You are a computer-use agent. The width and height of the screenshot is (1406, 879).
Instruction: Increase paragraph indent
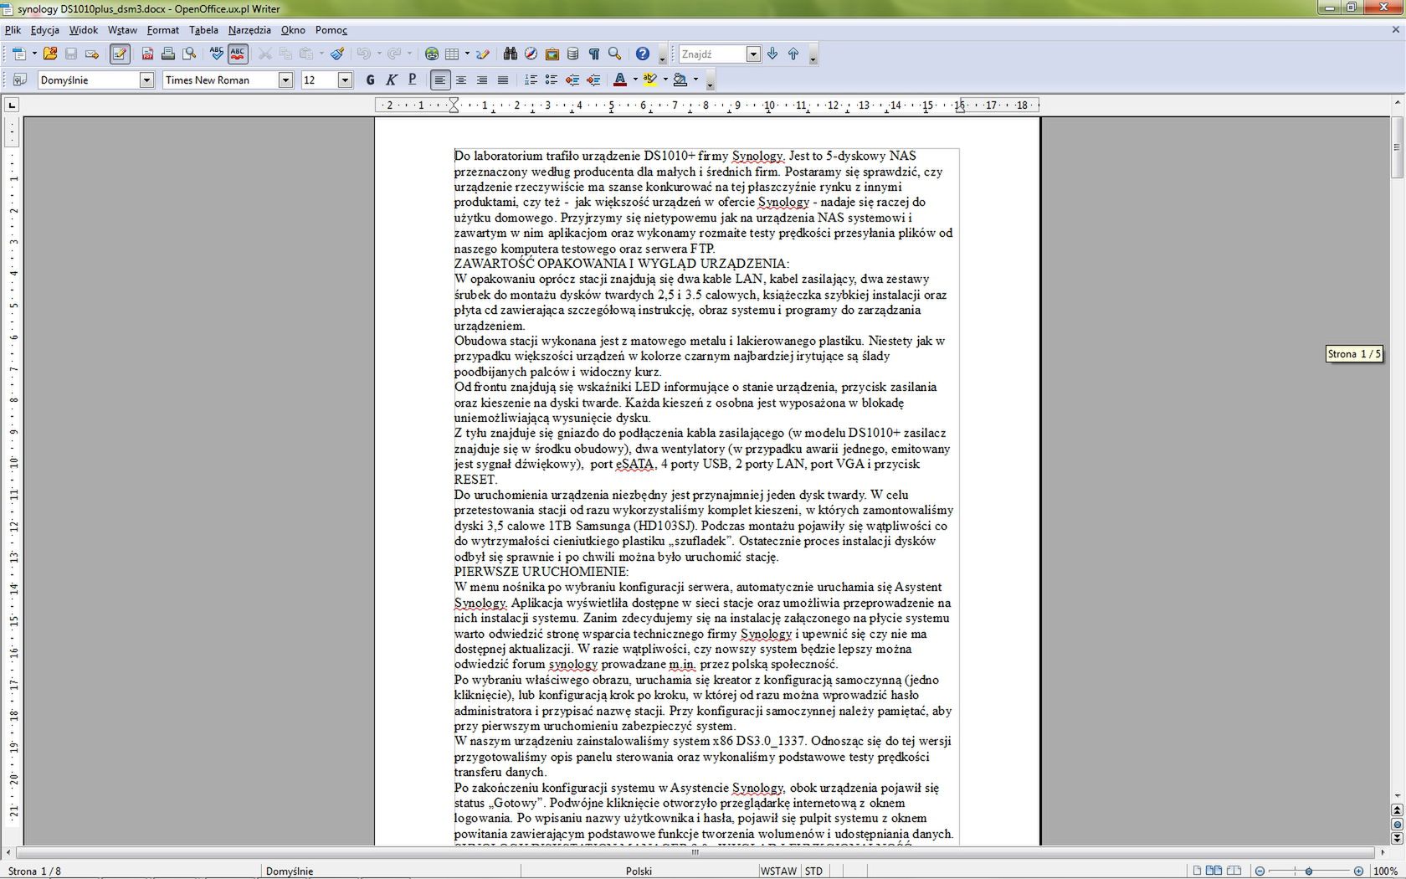pyautogui.click(x=593, y=80)
